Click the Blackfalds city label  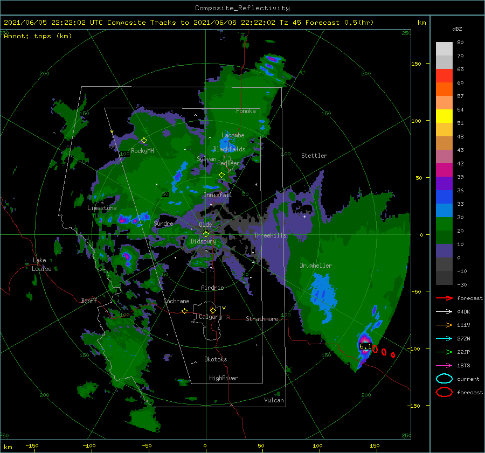[229, 149]
